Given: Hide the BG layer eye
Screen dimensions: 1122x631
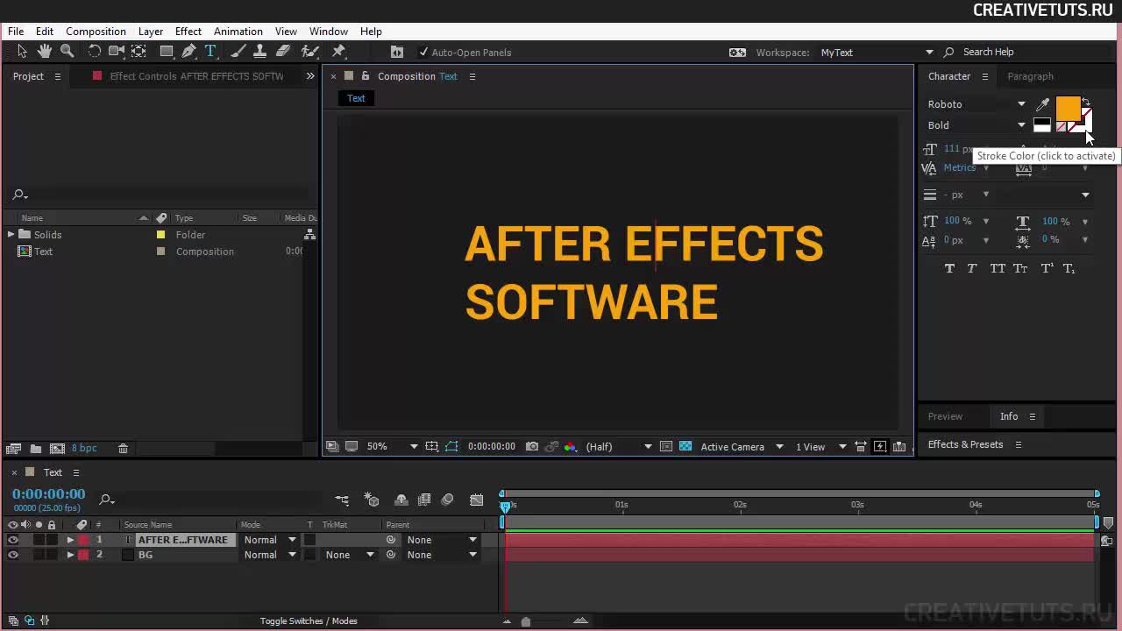Looking at the screenshot, I should point(13,555).
